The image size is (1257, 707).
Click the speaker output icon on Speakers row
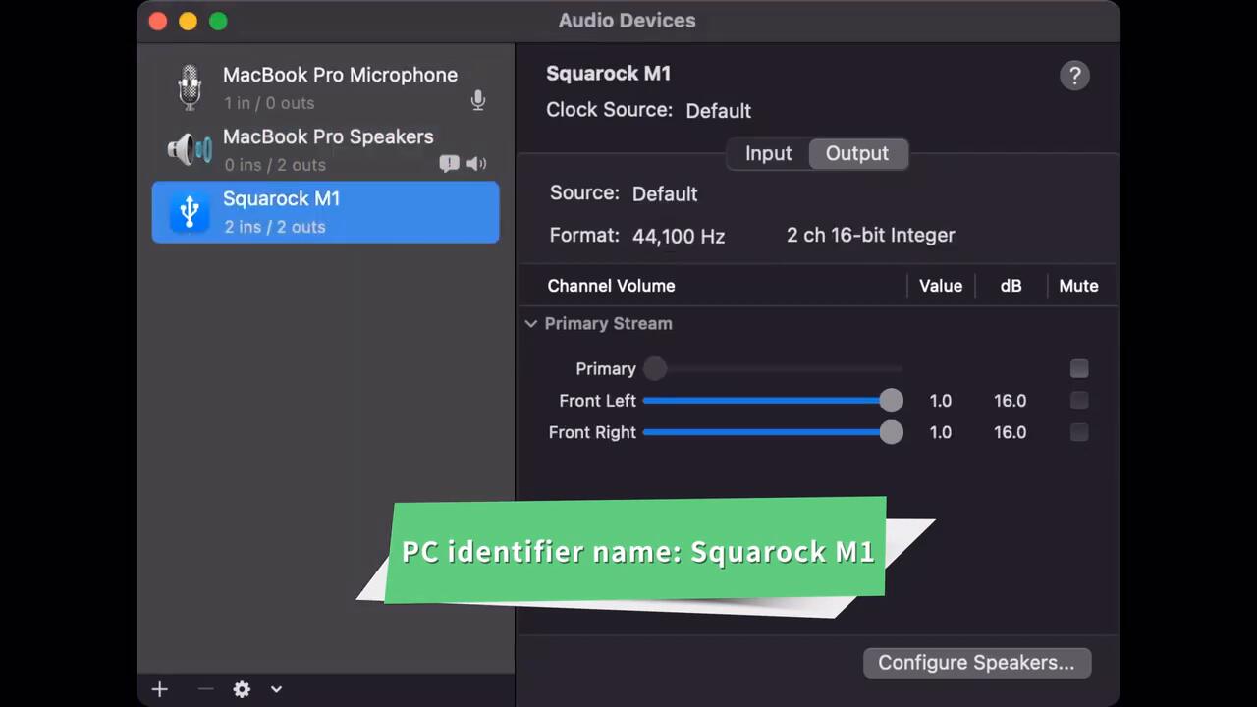pos(476,164)
